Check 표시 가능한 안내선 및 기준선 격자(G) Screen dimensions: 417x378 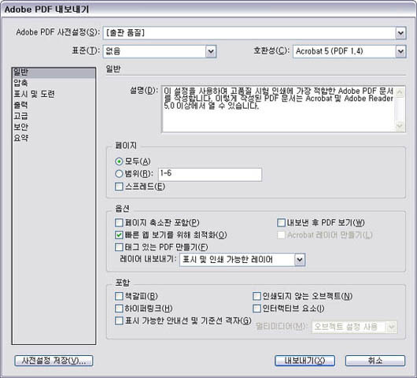[119, 321]
